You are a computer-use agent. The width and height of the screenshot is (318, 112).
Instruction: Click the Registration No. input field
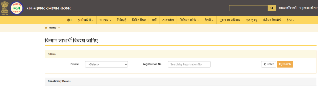coord(189,64)
